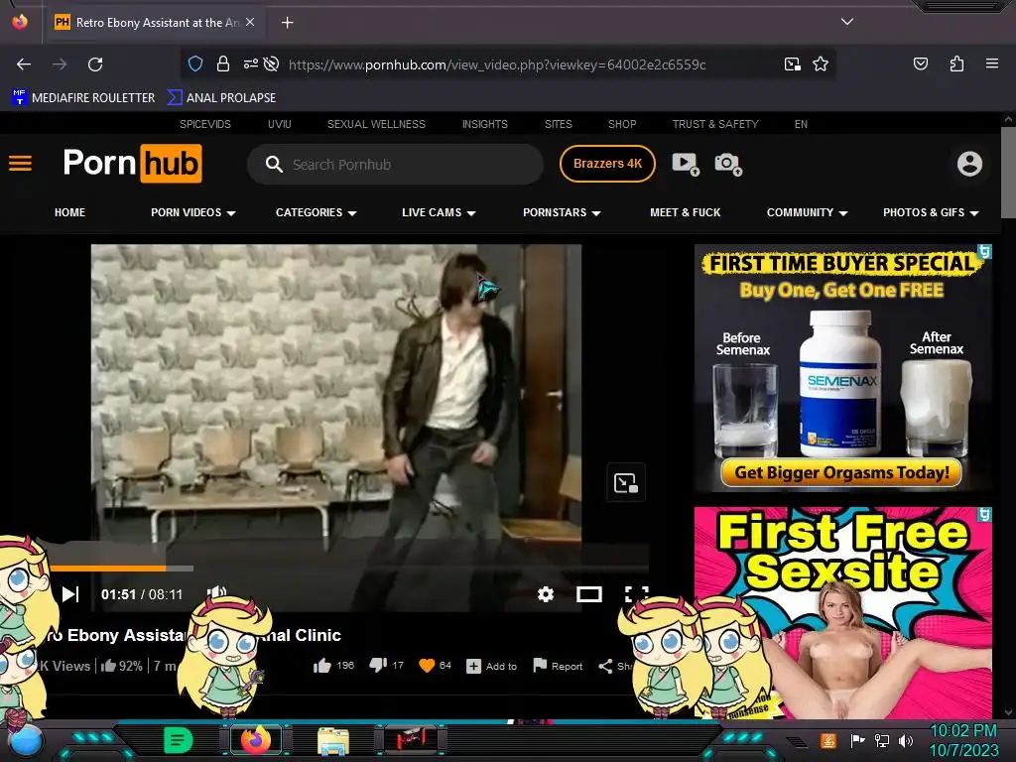Open the site permissions icon in the address bar
Screen dimensions: 1016x762
click(x=251, y=63)
